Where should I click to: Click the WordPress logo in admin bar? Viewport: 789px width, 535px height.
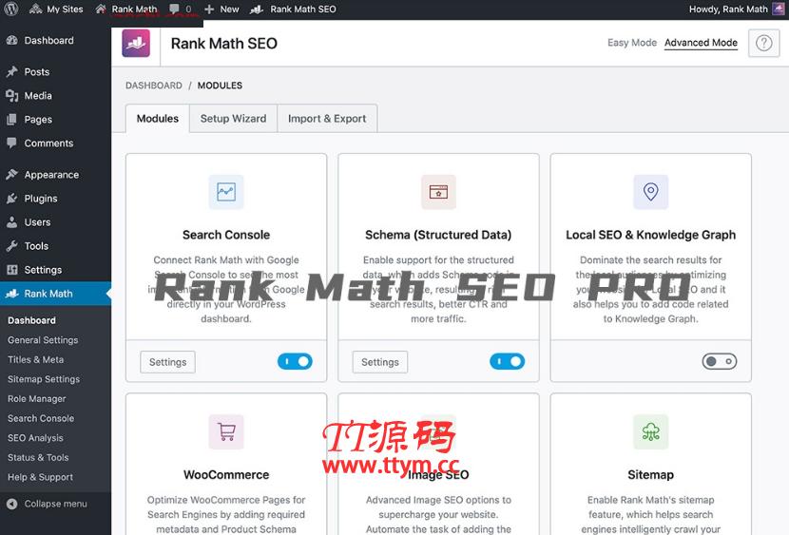11,10
